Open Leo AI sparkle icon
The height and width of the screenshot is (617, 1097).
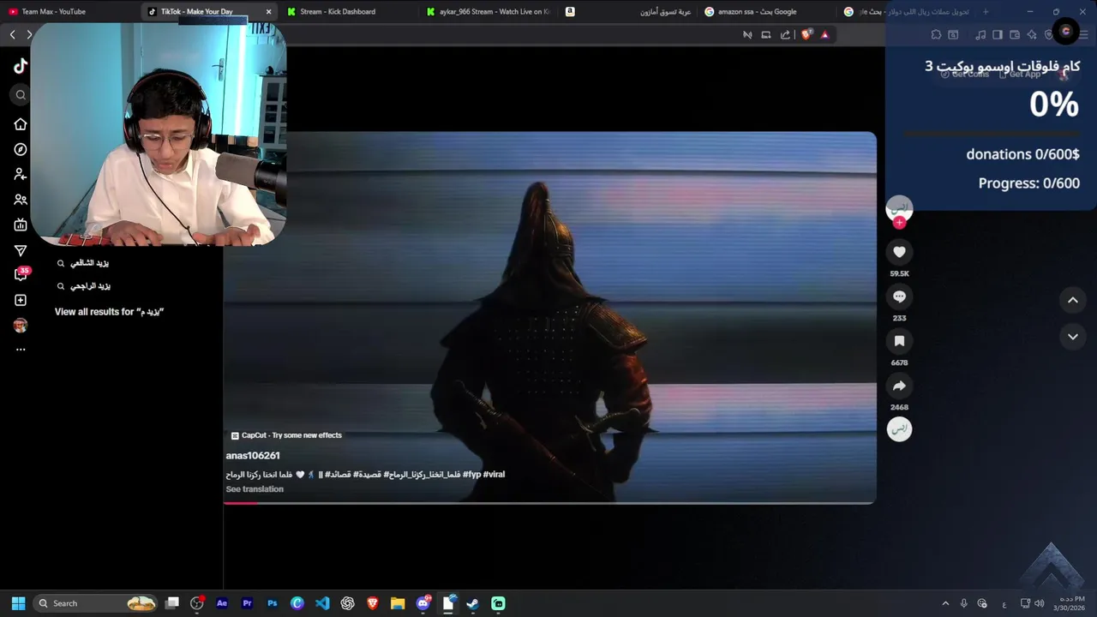click(1032, 35)
